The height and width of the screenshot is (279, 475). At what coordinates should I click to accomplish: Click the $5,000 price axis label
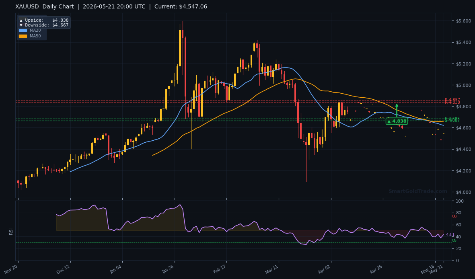tap(463, 85)
